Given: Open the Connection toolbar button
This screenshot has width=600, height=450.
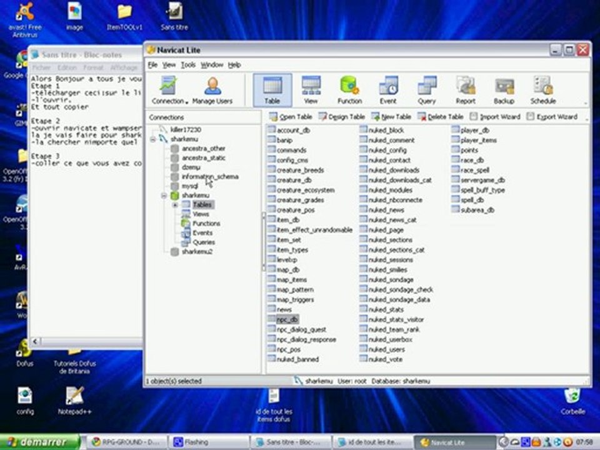Looking at the screenshot, I should (167, 90).
